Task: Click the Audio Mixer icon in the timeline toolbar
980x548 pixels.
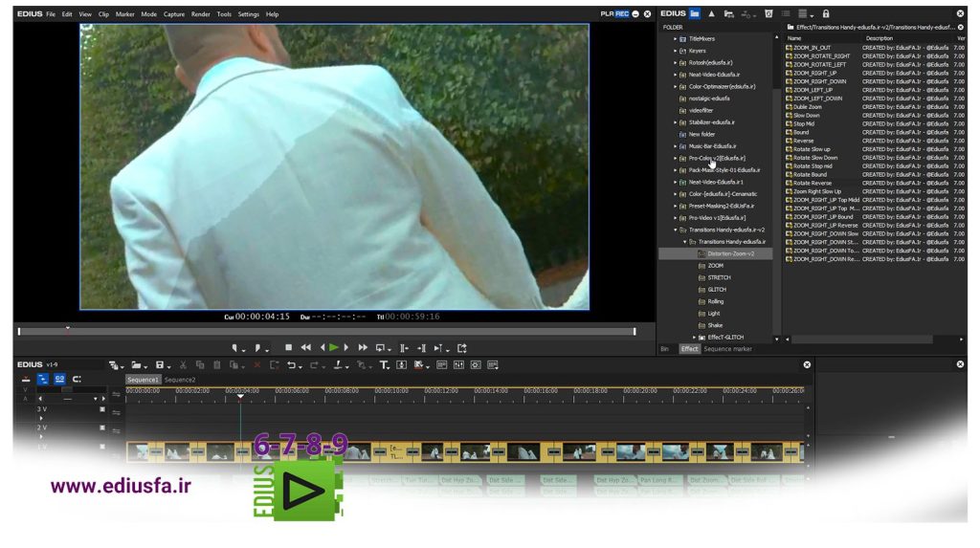Action: (x=458, y=365)
